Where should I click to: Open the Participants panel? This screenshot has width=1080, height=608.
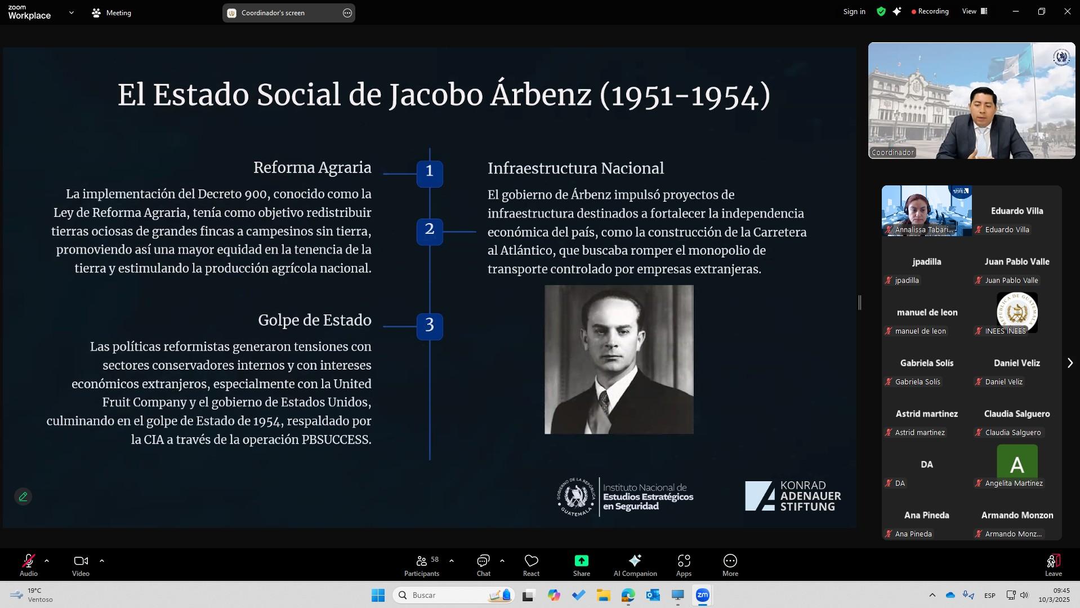pyautogui.click(x=421, y=565)
